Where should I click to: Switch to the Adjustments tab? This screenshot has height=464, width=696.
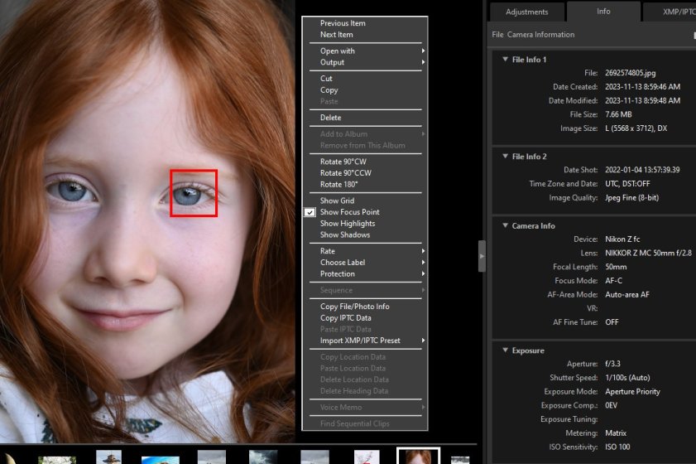[x=527, y=12]
